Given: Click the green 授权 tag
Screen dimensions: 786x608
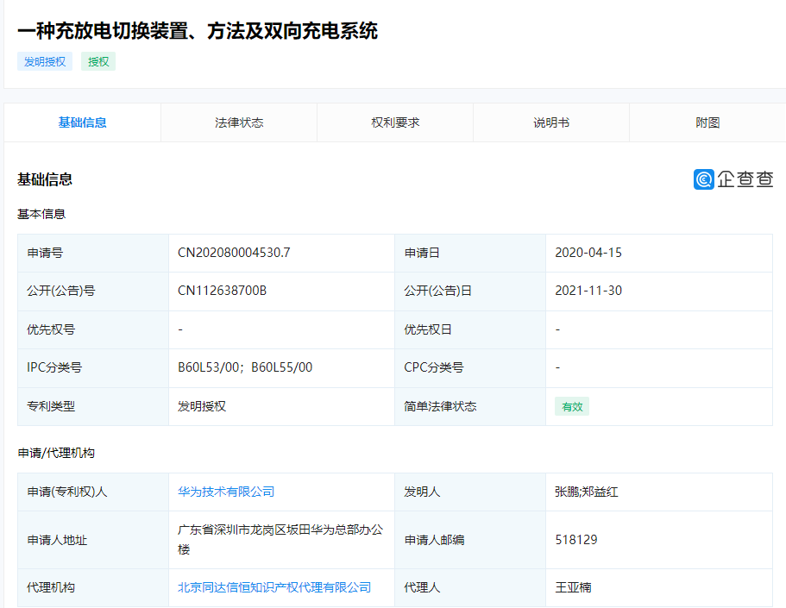Looking at the screenshot, I should 98,61.
